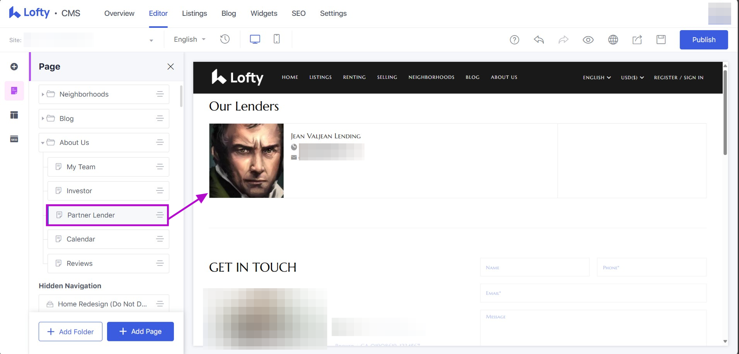Switch to the Listings tab
Viewport: 739px width, 354px height.
click(194, 14)
